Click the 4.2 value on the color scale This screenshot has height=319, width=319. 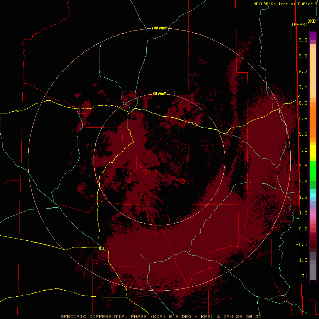[303, 150]
